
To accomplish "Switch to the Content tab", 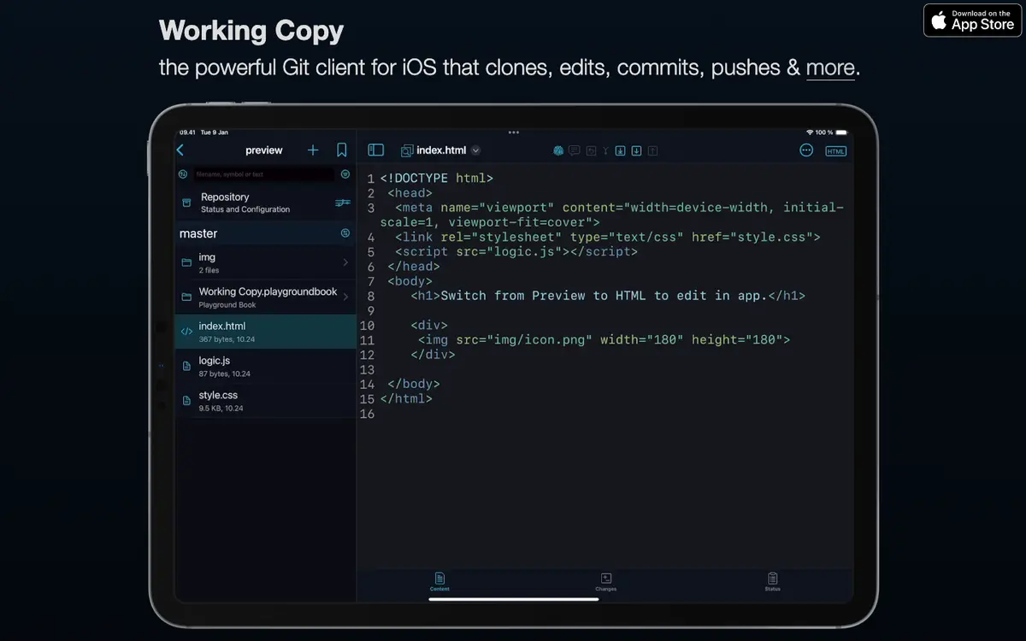I will [x=439, y=582].
